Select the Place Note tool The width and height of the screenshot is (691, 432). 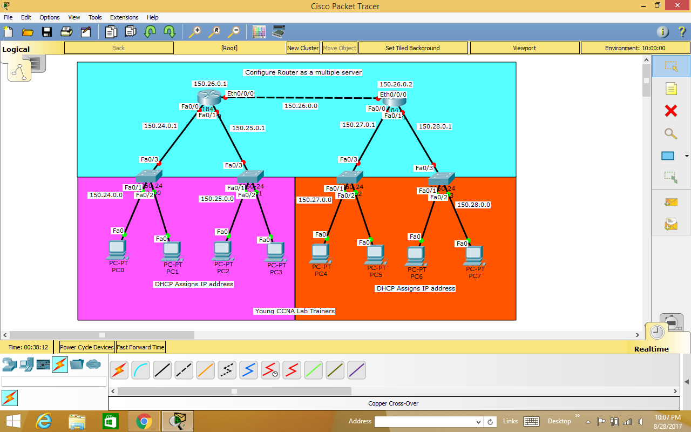670,89
